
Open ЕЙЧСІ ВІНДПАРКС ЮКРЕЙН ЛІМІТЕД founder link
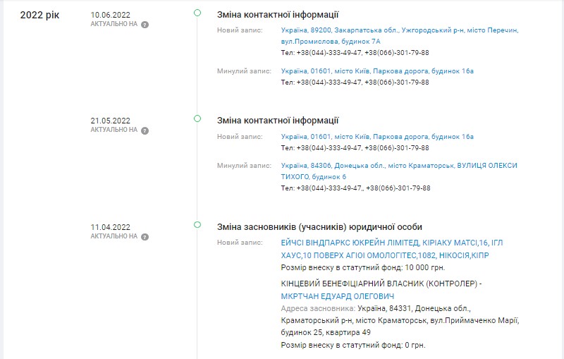[x=391, y=243]
